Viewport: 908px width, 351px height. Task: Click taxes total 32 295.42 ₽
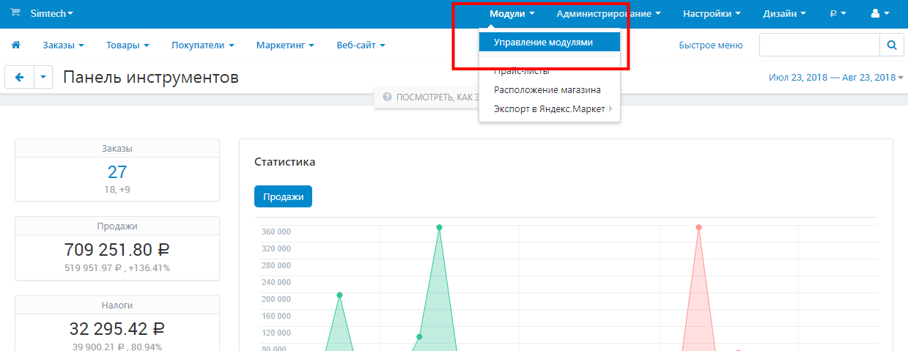click(117, 328)
